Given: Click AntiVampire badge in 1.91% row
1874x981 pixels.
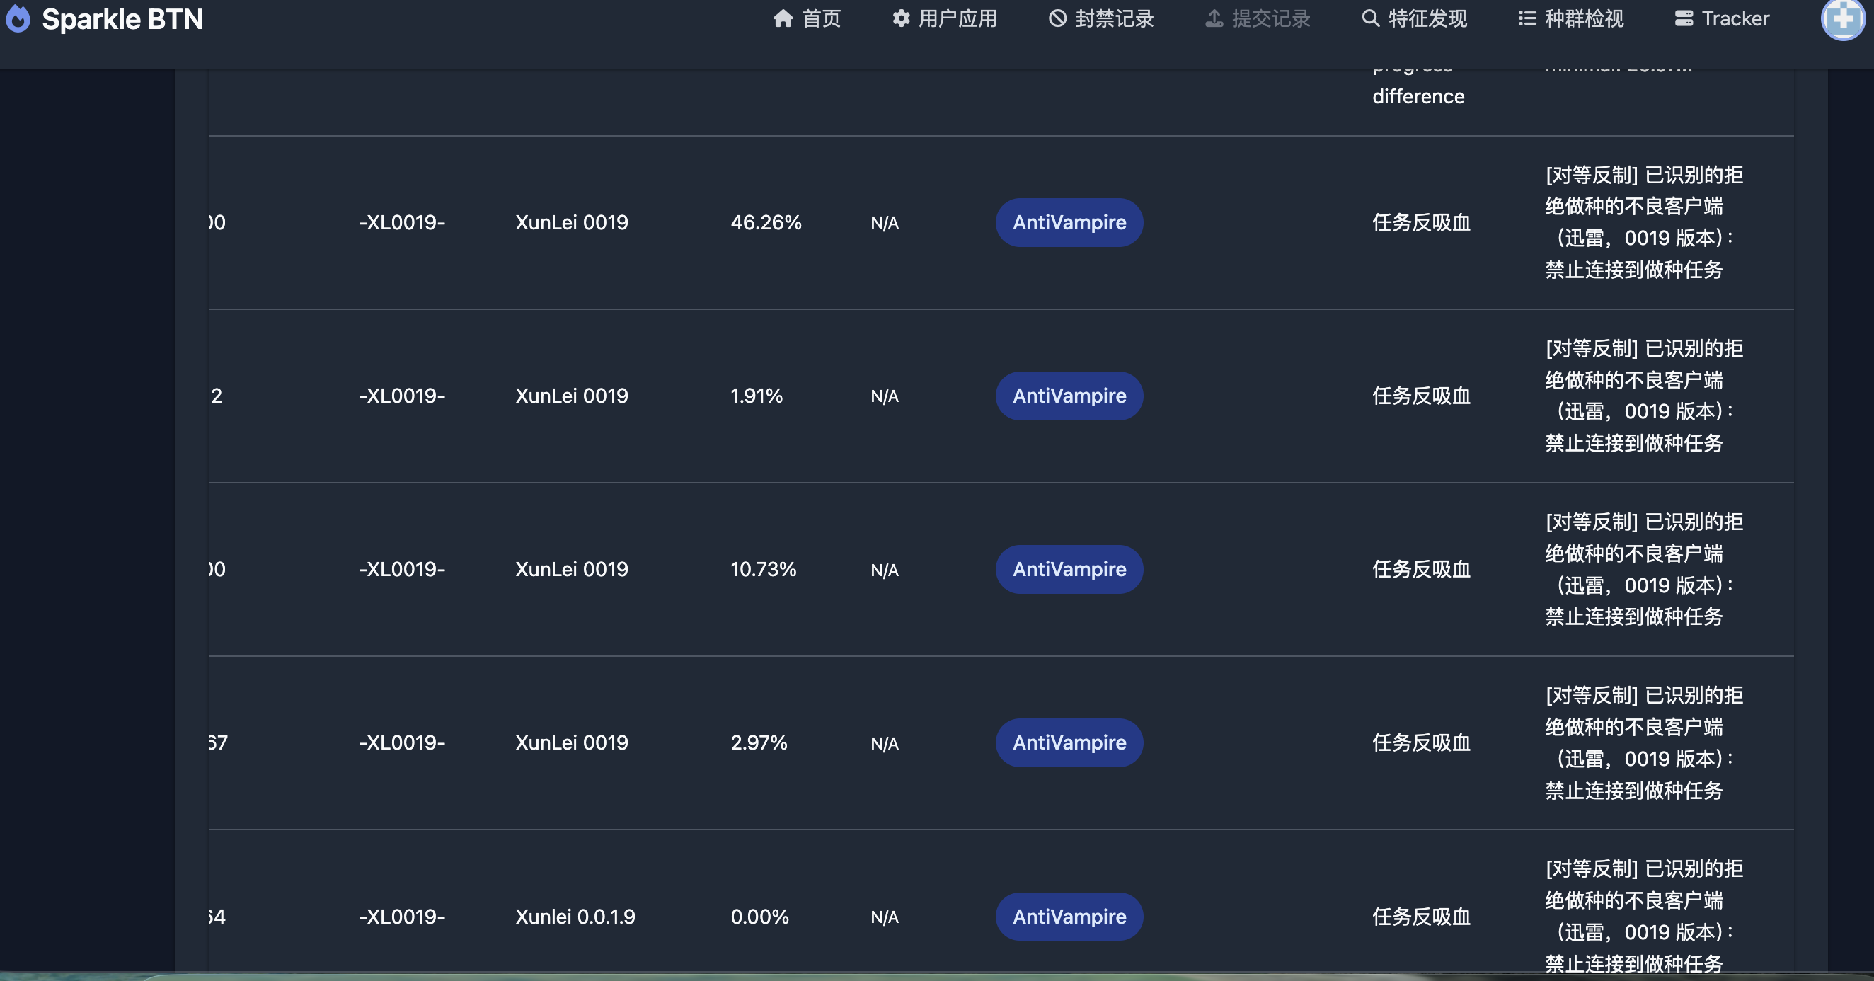Looking at the screenshot, I should pos(1069,396).
